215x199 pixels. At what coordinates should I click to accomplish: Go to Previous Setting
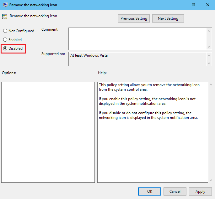point(134,18)
